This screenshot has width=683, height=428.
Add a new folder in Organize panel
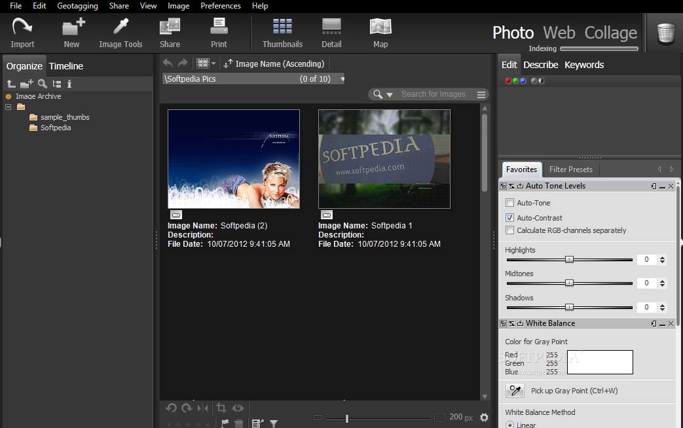[27, 84]
